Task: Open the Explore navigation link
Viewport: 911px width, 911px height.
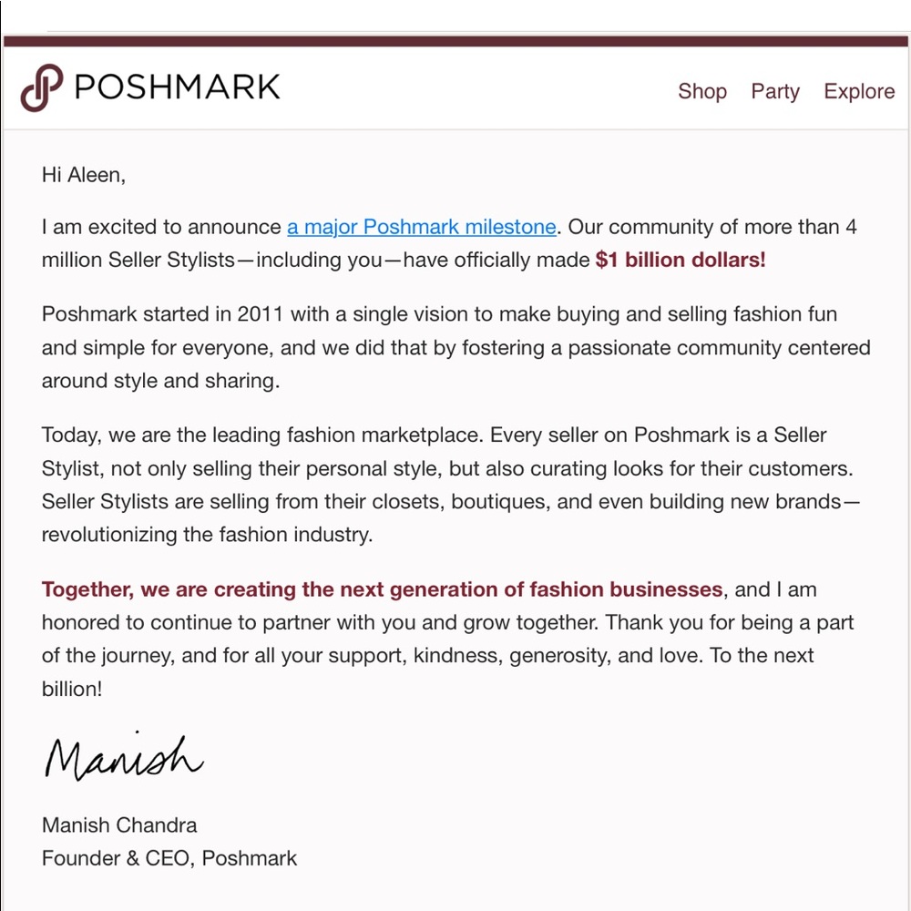Action: [859, 92]
